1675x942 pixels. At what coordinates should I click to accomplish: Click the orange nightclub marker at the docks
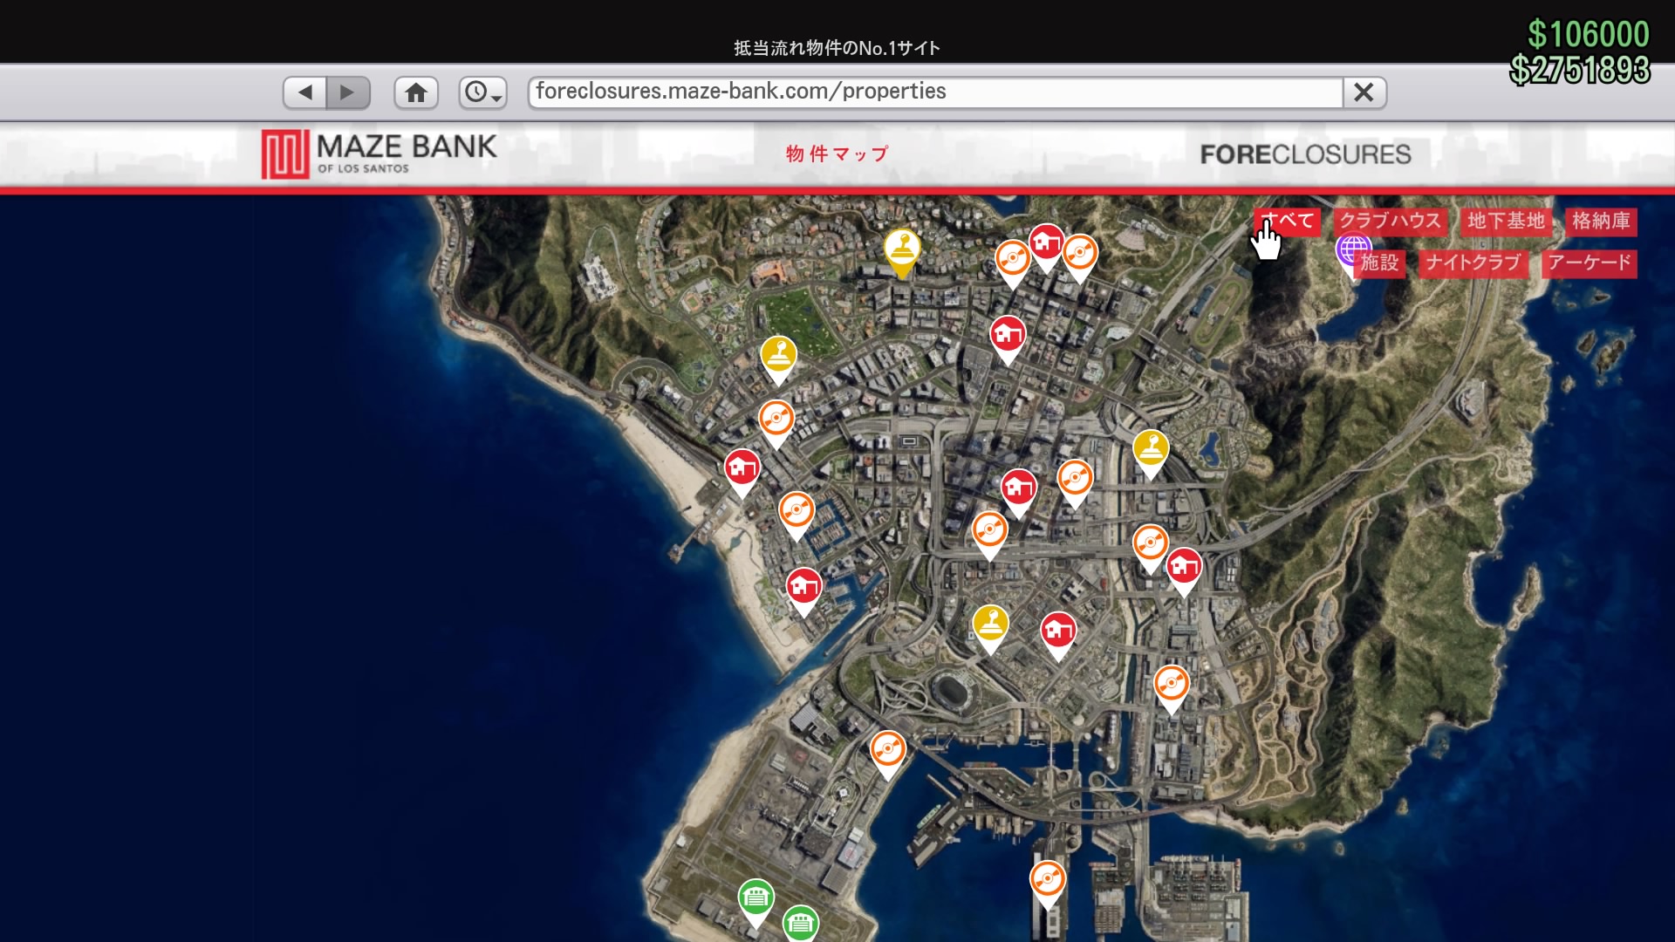tap(1047, 879)
